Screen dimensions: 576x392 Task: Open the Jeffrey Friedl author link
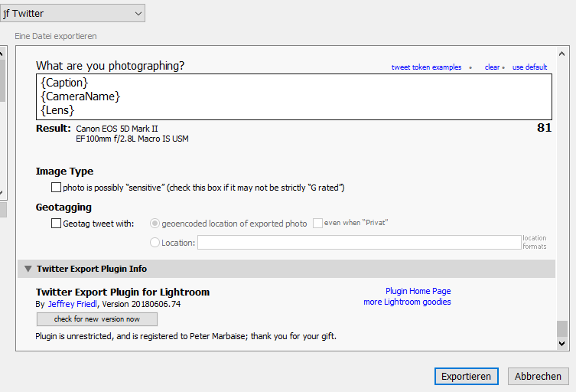73,304
